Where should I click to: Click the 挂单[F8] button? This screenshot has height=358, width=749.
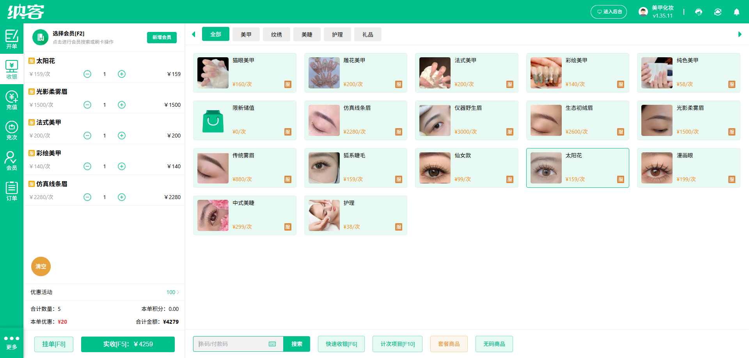point(54,344)
